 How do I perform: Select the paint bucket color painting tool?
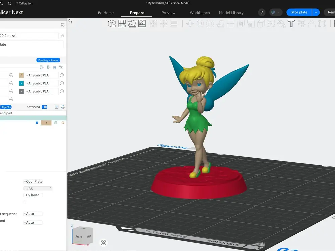pyautogui.click(x=281, y=24)
